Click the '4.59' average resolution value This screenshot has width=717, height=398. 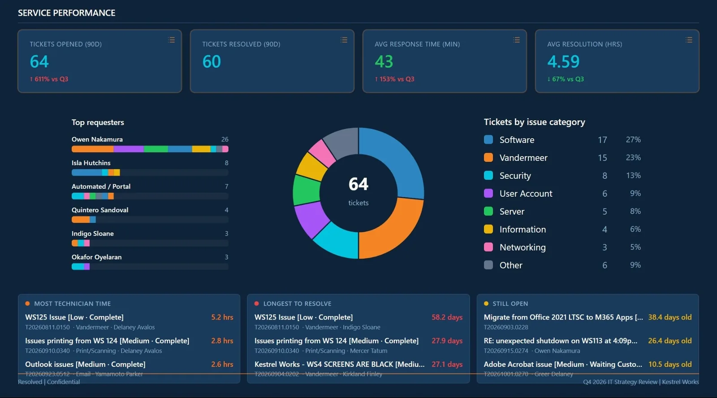click(563, 61)
